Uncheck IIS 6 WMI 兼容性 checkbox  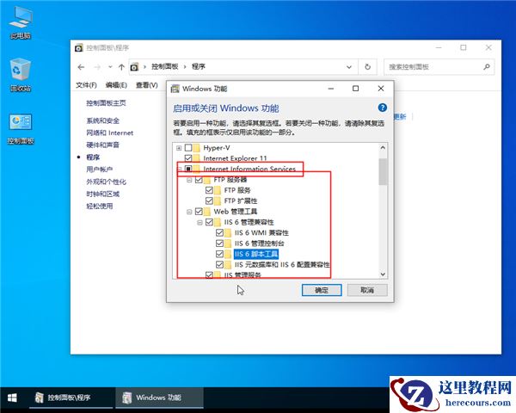[220, 232]
